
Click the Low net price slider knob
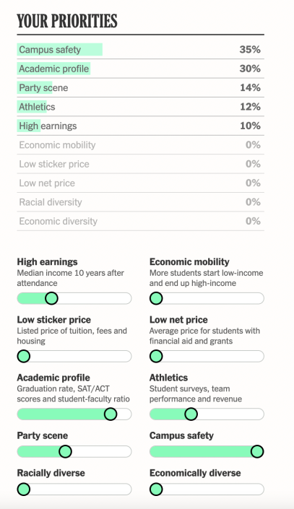pyautogui.click(x=156, y=356)
